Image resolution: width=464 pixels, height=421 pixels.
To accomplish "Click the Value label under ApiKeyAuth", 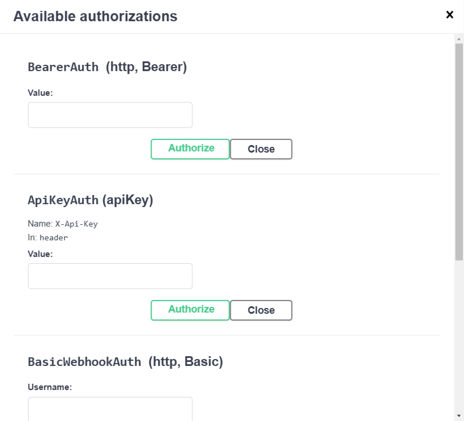I will pyautogui.click(x=40, y=254).
